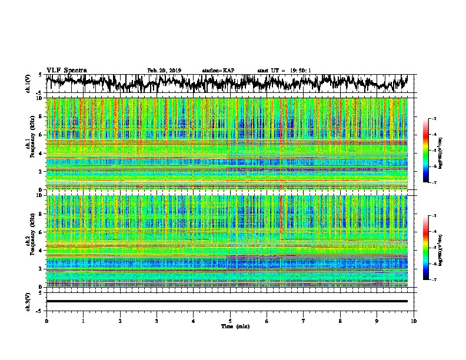Click inside the ch.1 spectrogram panel
Viewport: 466px width, 360px height.
coord(227,144)
